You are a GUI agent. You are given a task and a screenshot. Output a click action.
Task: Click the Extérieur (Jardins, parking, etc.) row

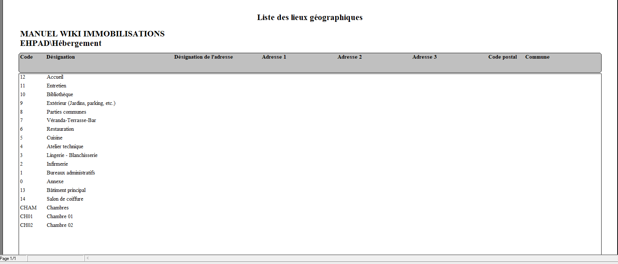[x=81, y=103]
